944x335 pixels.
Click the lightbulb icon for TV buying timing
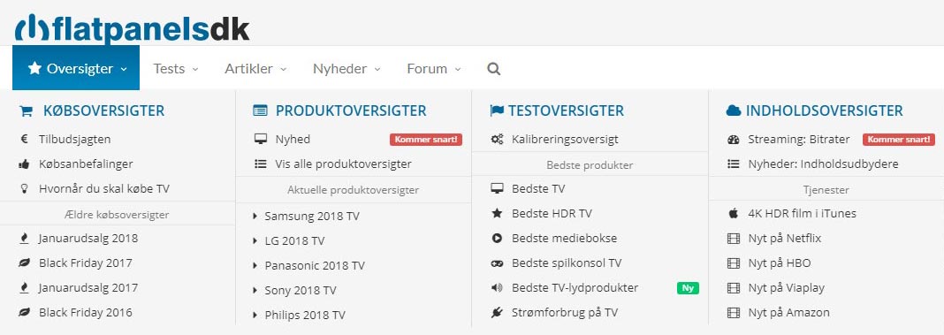[25, 188]
